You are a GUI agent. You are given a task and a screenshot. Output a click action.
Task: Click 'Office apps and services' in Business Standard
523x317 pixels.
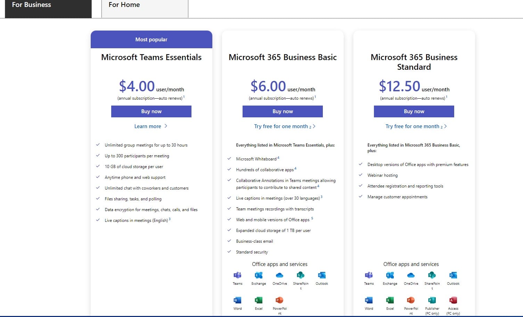(x=411, y=264)
